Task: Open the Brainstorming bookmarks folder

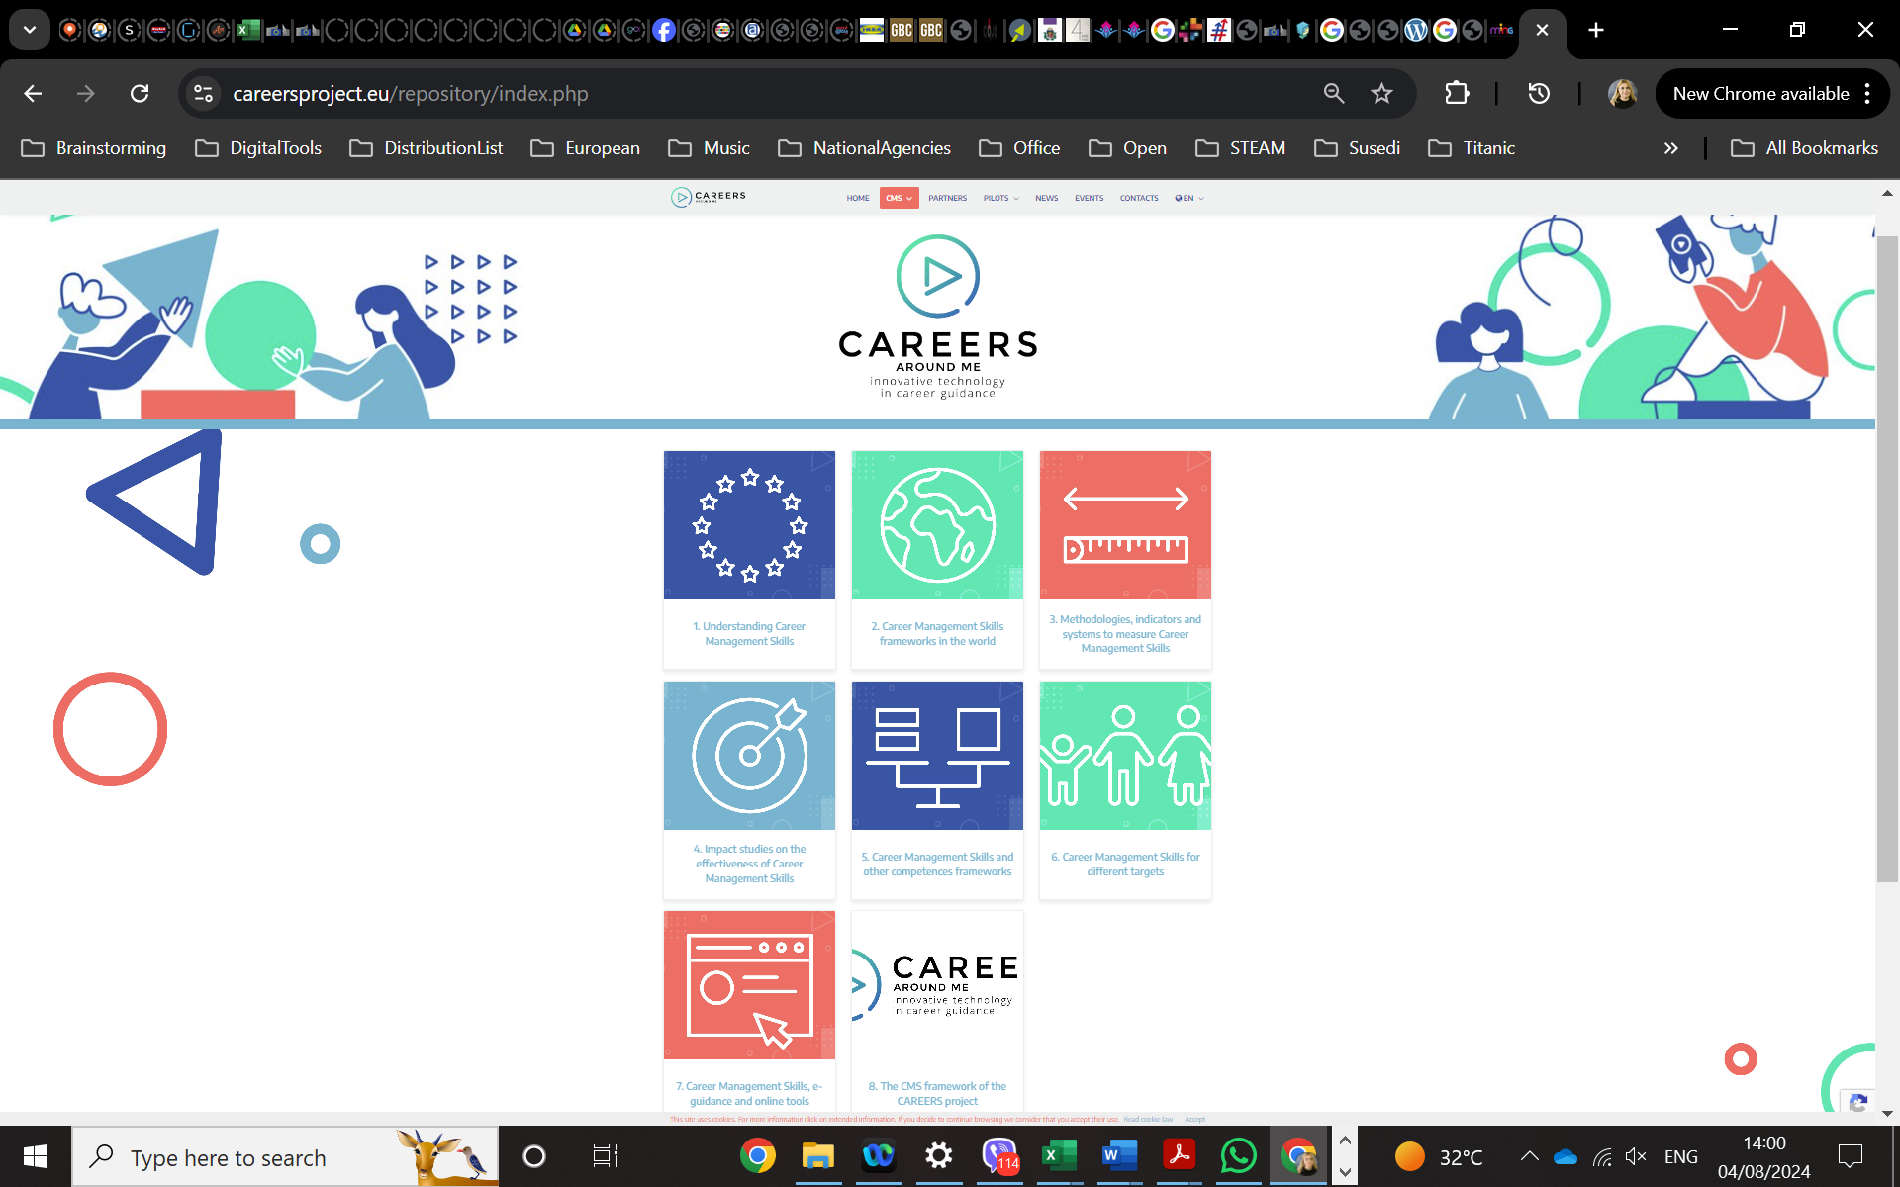Action: tap(94, 148)
